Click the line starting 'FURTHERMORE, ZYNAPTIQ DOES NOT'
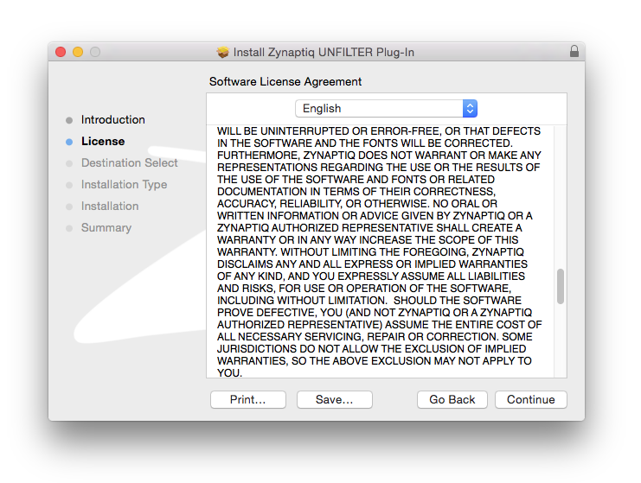Image resolution: width=641 pixels, height=483 pixels. coord(379,156)
